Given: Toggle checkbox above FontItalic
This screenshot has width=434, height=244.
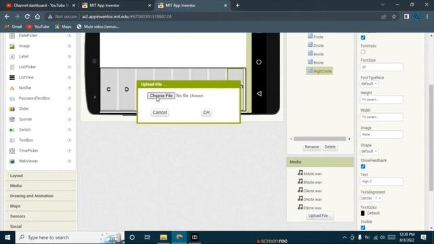Looking at the screenshot, I should 363,37.
